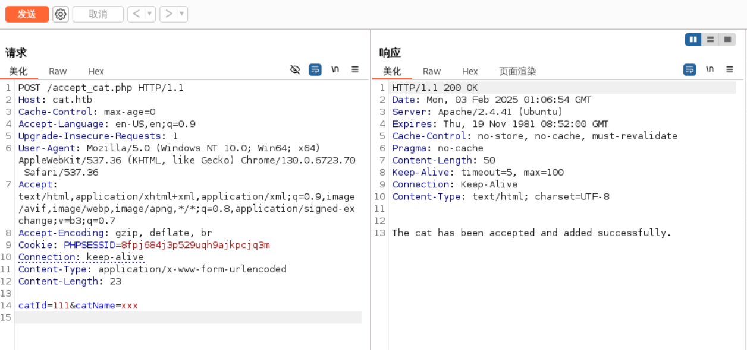The height and width of the screenshot is (350, 747).
Task: Toggle word wrap icon in request panel
Action: (x=315, y=69)
